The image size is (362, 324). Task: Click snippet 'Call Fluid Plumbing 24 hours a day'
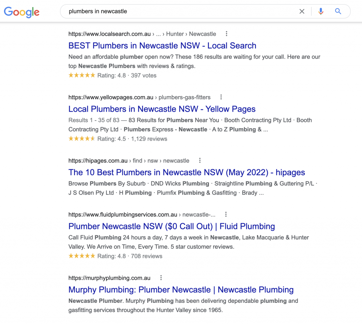coord(116,237)
